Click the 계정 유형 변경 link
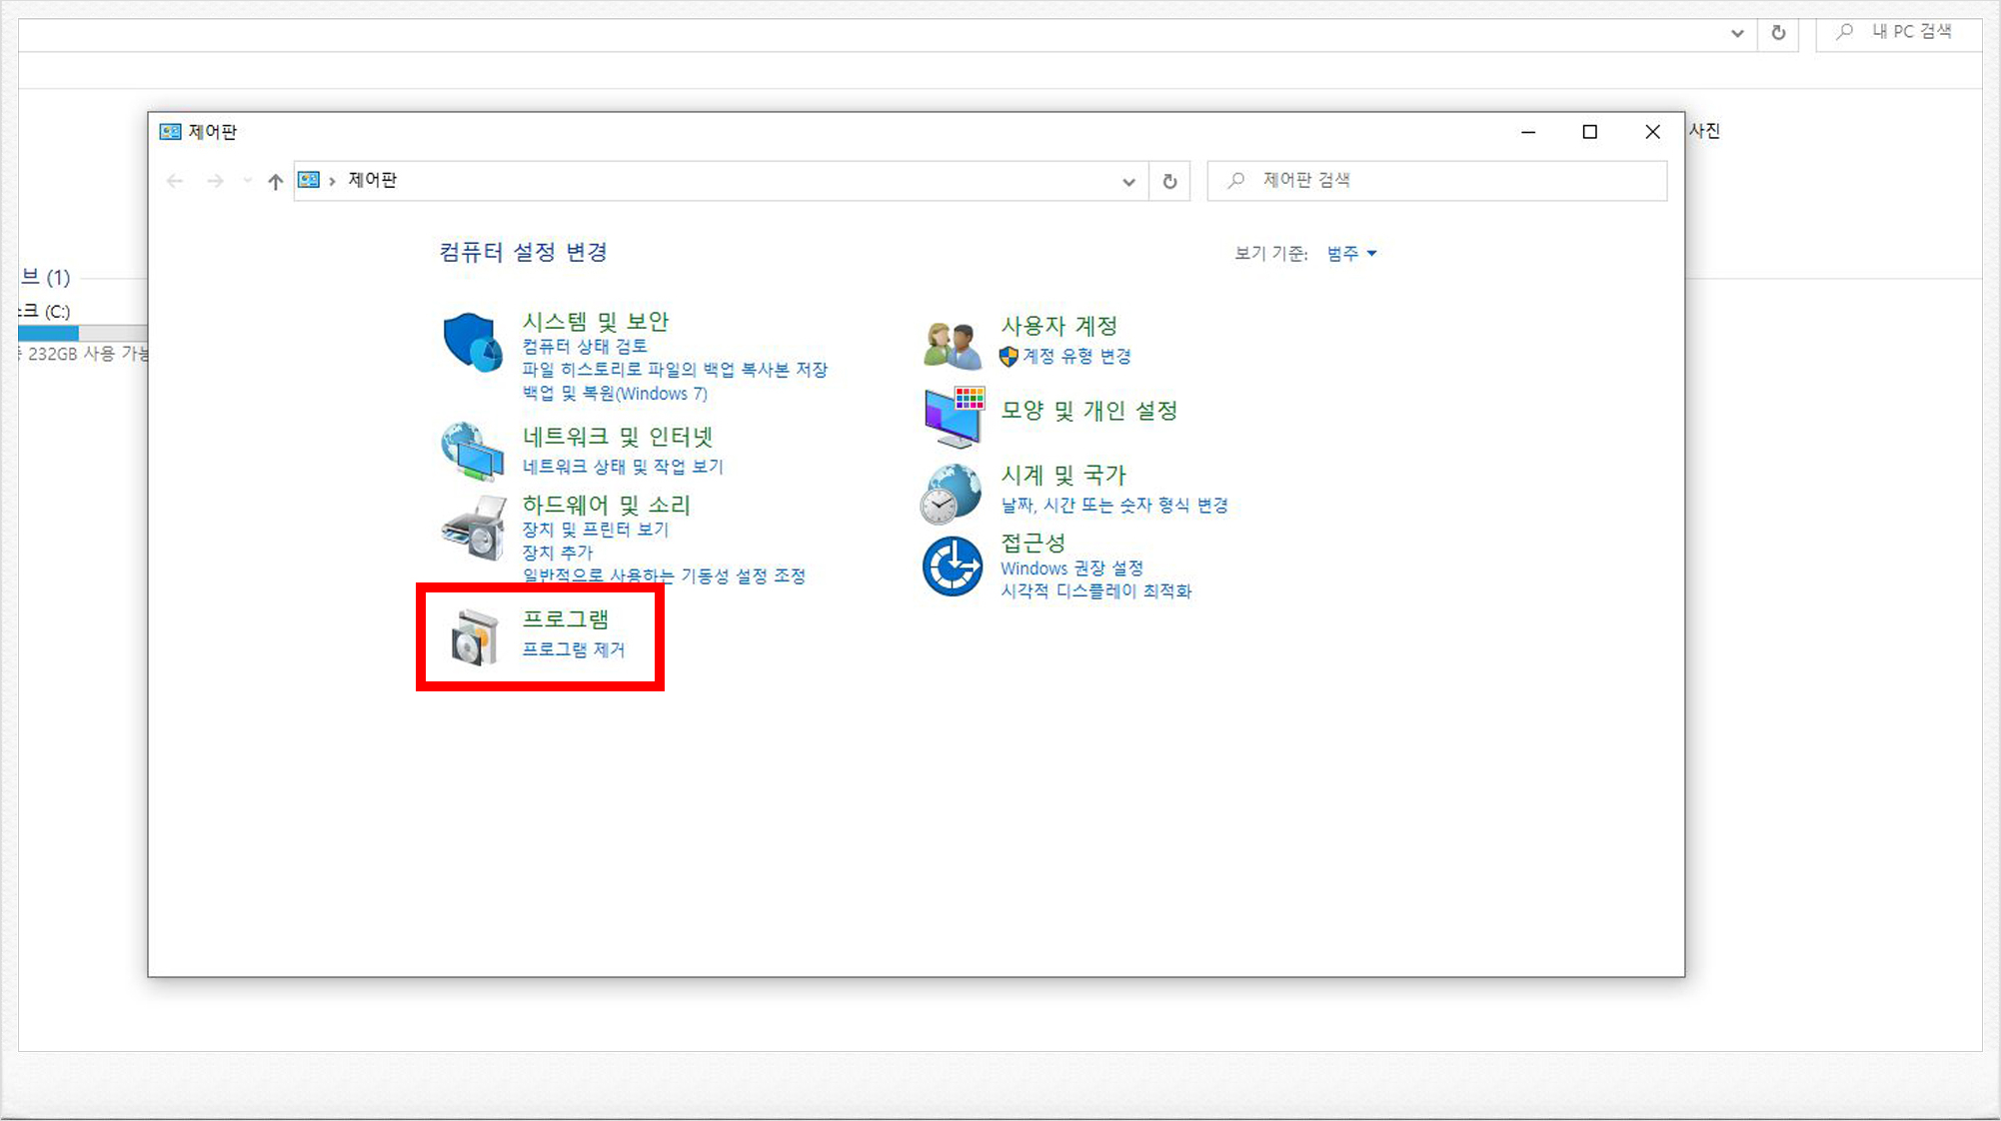 (1075, 357)
